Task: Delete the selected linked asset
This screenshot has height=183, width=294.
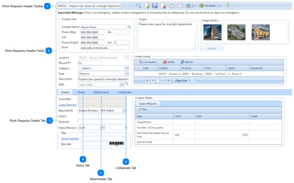Action: tap(169, 62)
